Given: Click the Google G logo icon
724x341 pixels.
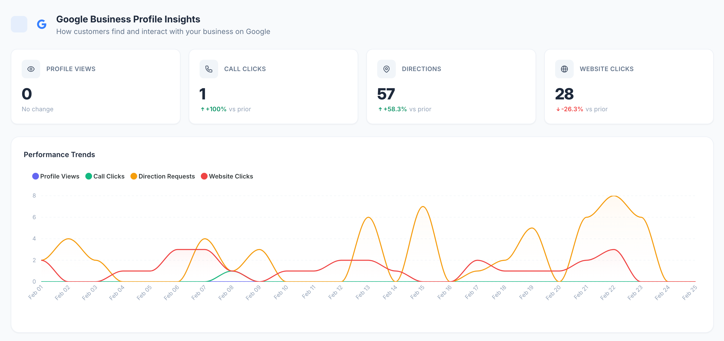Looking at the screenshot, I should click(x=42, y=24).
